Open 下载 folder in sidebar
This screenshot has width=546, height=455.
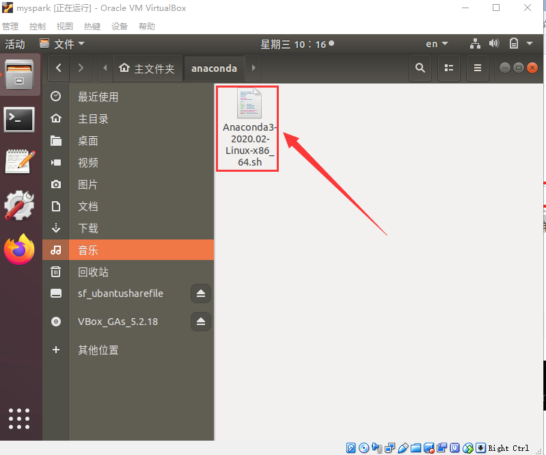coord(128,228)
